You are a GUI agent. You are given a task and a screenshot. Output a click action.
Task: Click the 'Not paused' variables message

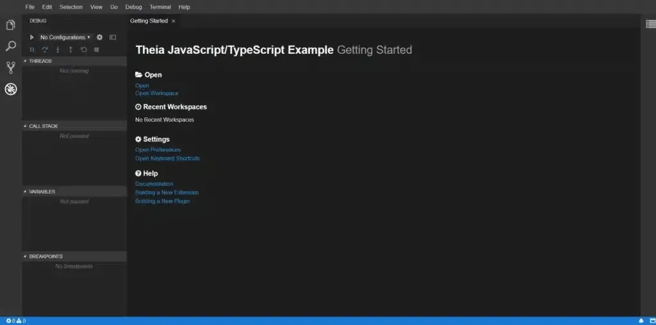click(74, 201)
